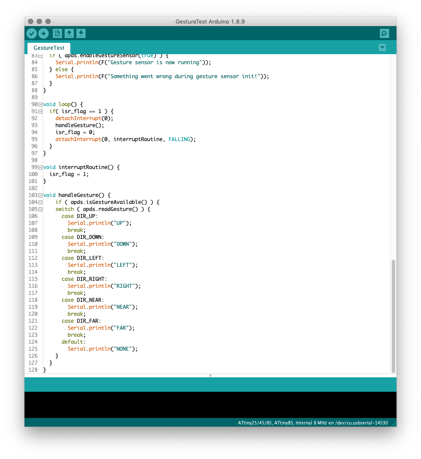
Task: Click the window close button
Action: [x=31, y=21]
